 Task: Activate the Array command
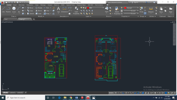pos(47,14)
